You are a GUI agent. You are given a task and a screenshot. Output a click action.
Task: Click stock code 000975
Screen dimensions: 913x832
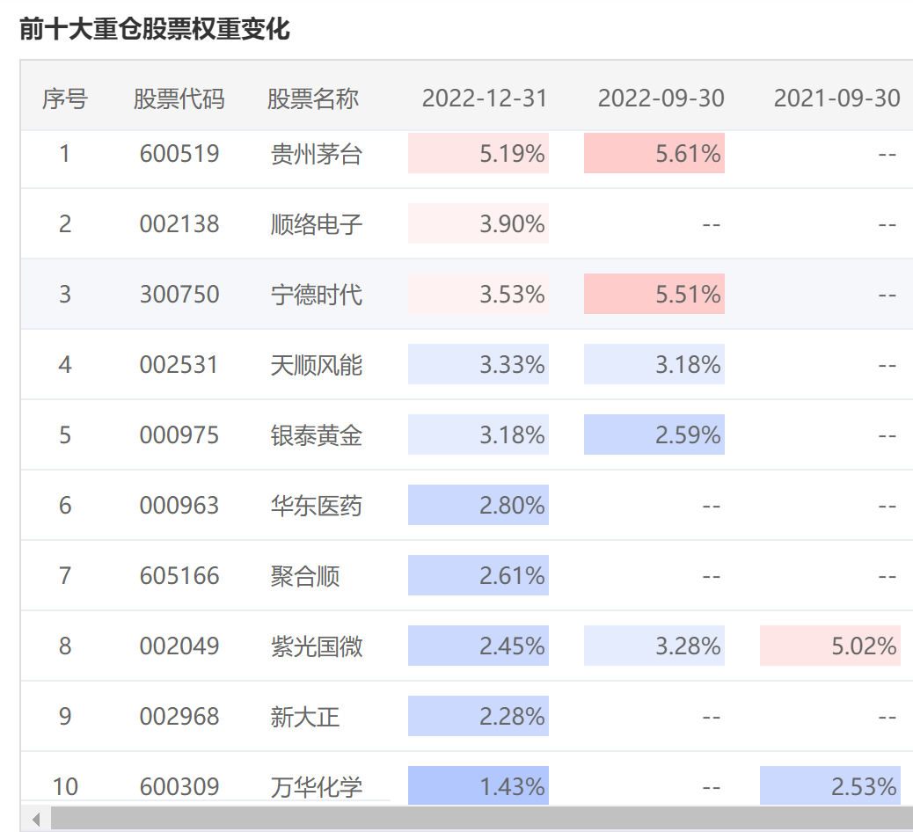(179, 435)
